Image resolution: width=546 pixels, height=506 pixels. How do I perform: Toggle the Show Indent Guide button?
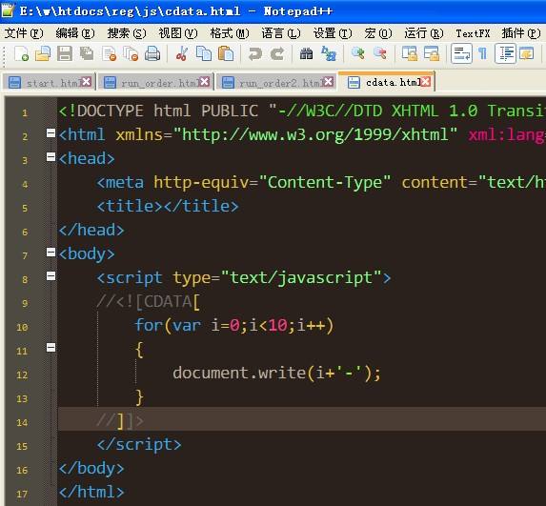pos(505,53)
